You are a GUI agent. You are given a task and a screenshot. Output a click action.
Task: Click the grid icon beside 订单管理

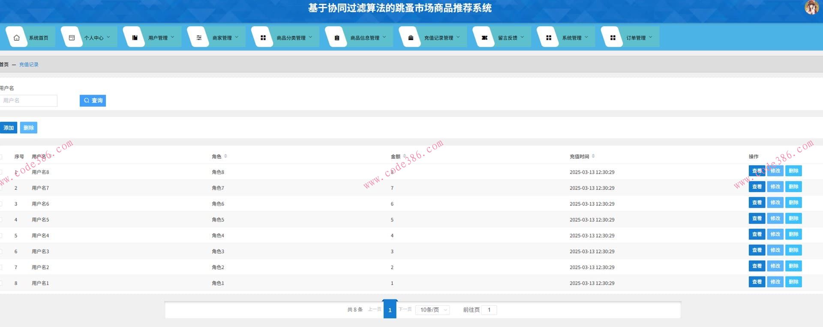[x=613, y=38]
